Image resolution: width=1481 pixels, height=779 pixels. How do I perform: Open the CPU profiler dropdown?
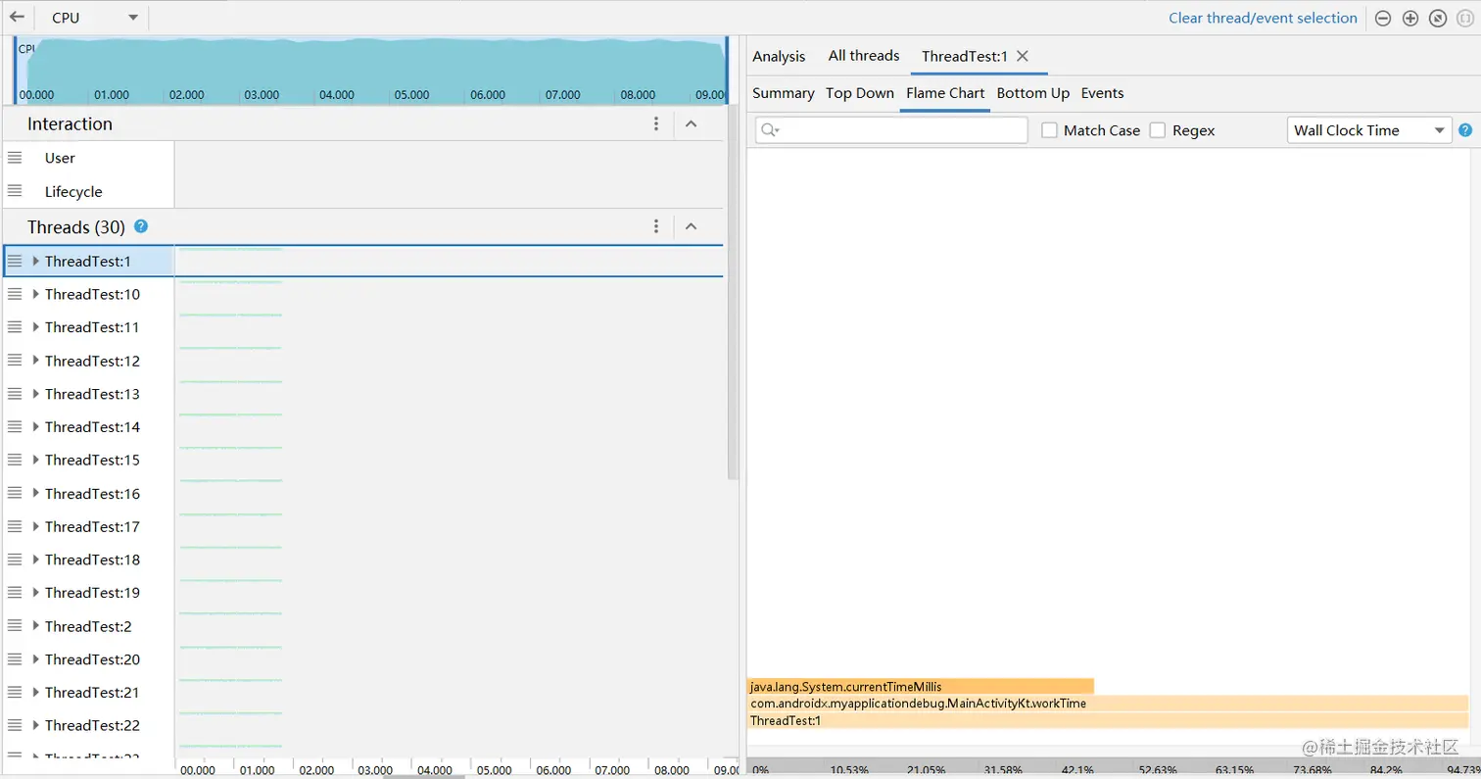point(94,18)
